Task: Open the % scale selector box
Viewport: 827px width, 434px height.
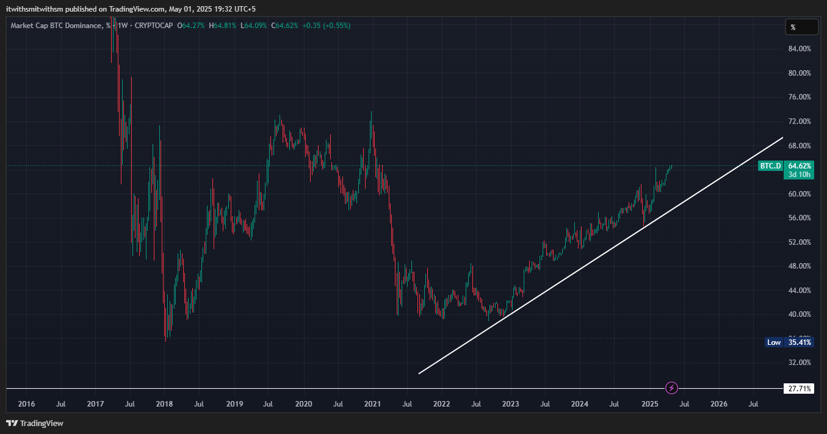Action: click(801, 27)
